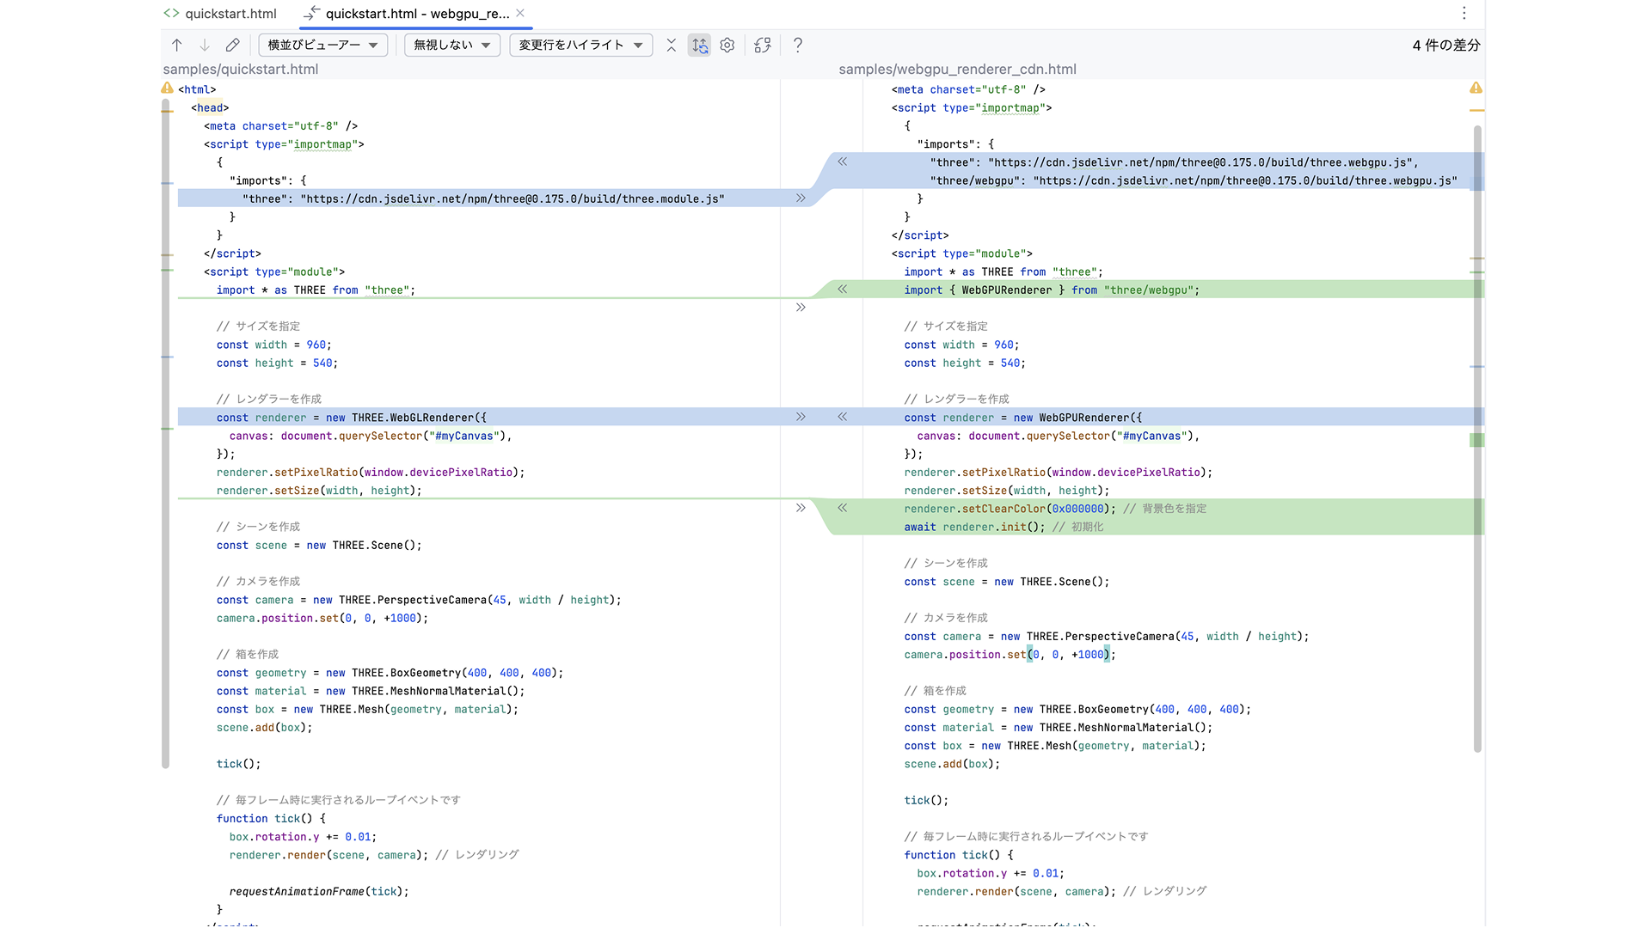Click the 'await renderer.init();' line on the right

point(974,527)
